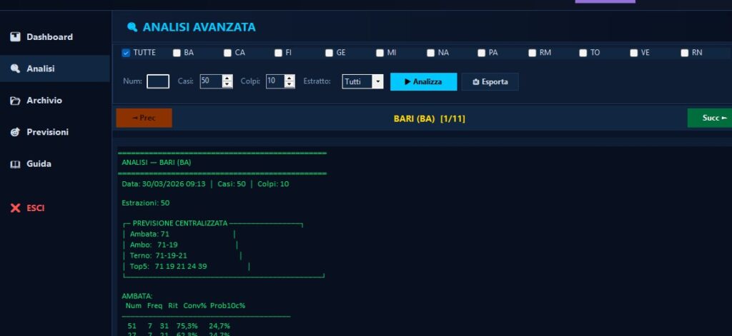Focus the Num input field

pyautogui.click(x=157, y=82)
